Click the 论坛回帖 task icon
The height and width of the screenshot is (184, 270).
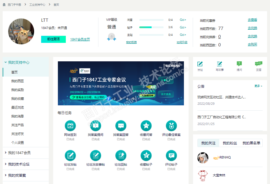[121, 156]
